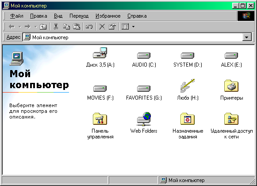Go up one level with folder-up icon
The height and width of the screenshot is (186, 257).
pyautogui.click(x=43, y=26)
